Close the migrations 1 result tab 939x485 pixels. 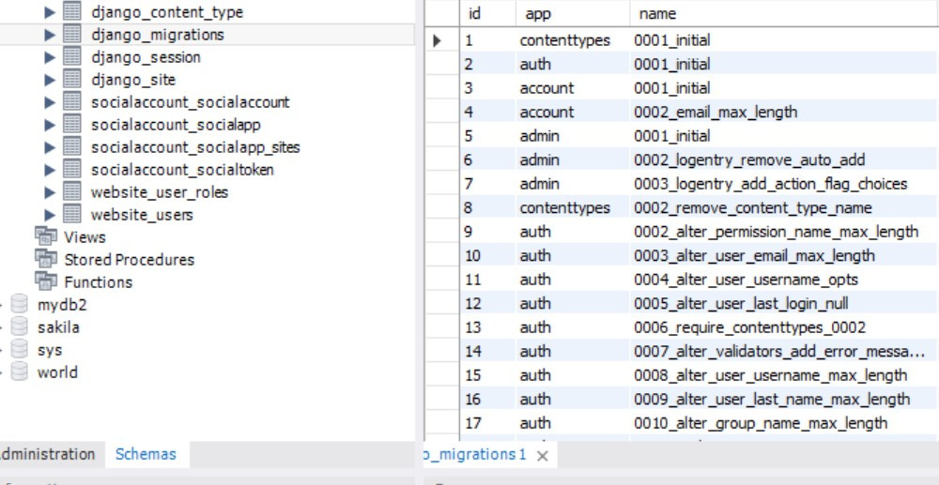point(543,456)
